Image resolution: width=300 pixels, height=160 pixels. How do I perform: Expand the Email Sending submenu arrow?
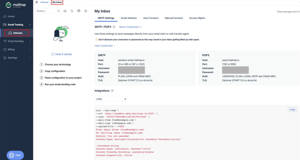[30, 41]
